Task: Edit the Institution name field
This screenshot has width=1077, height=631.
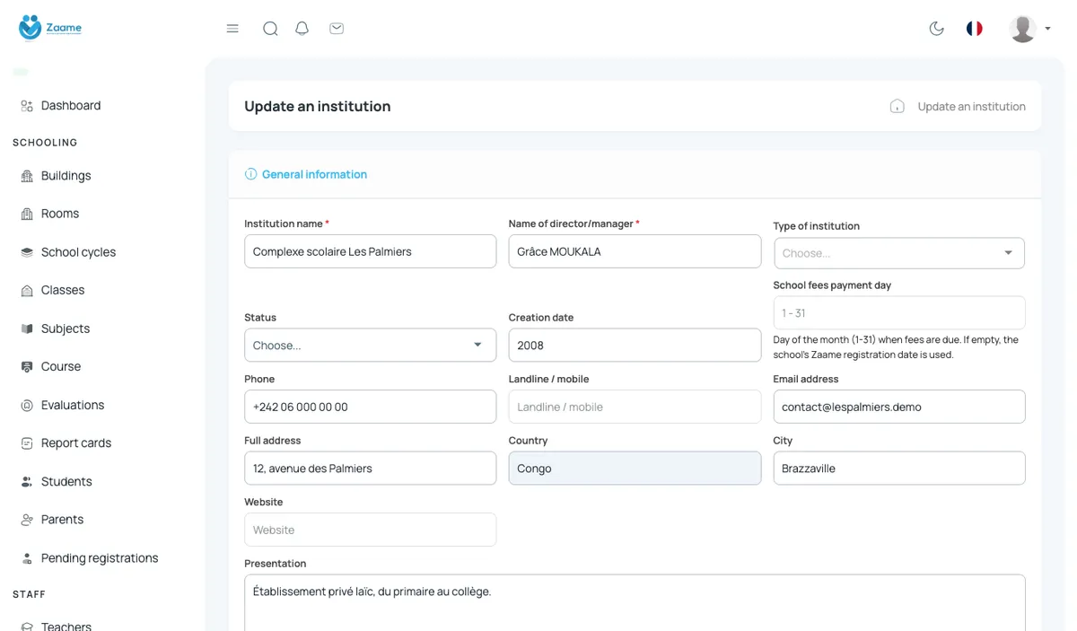Action: [x=370, y=251]
